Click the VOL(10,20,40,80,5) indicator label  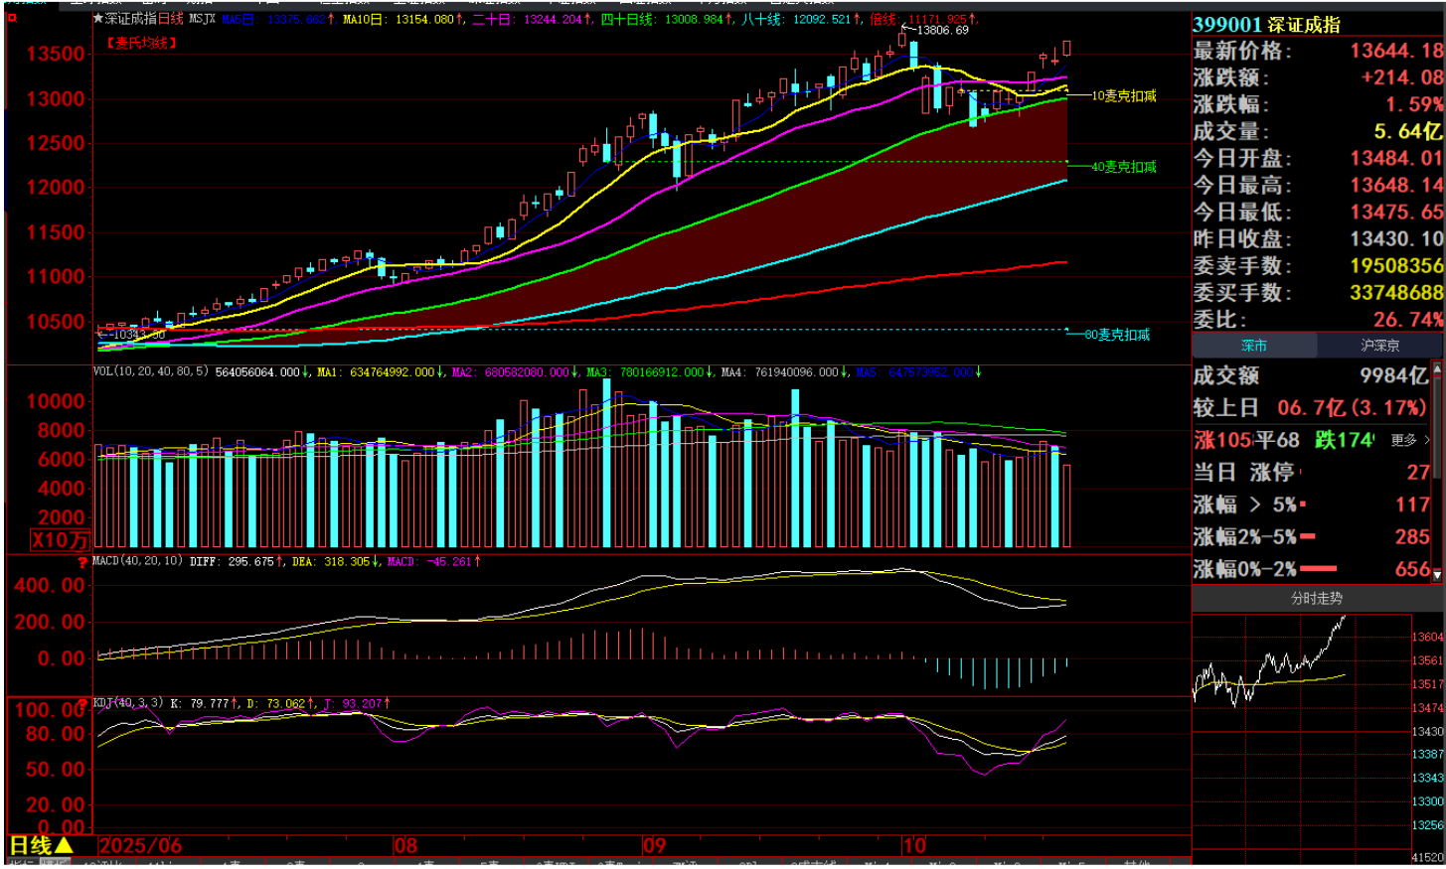click(x=151, y=372)
